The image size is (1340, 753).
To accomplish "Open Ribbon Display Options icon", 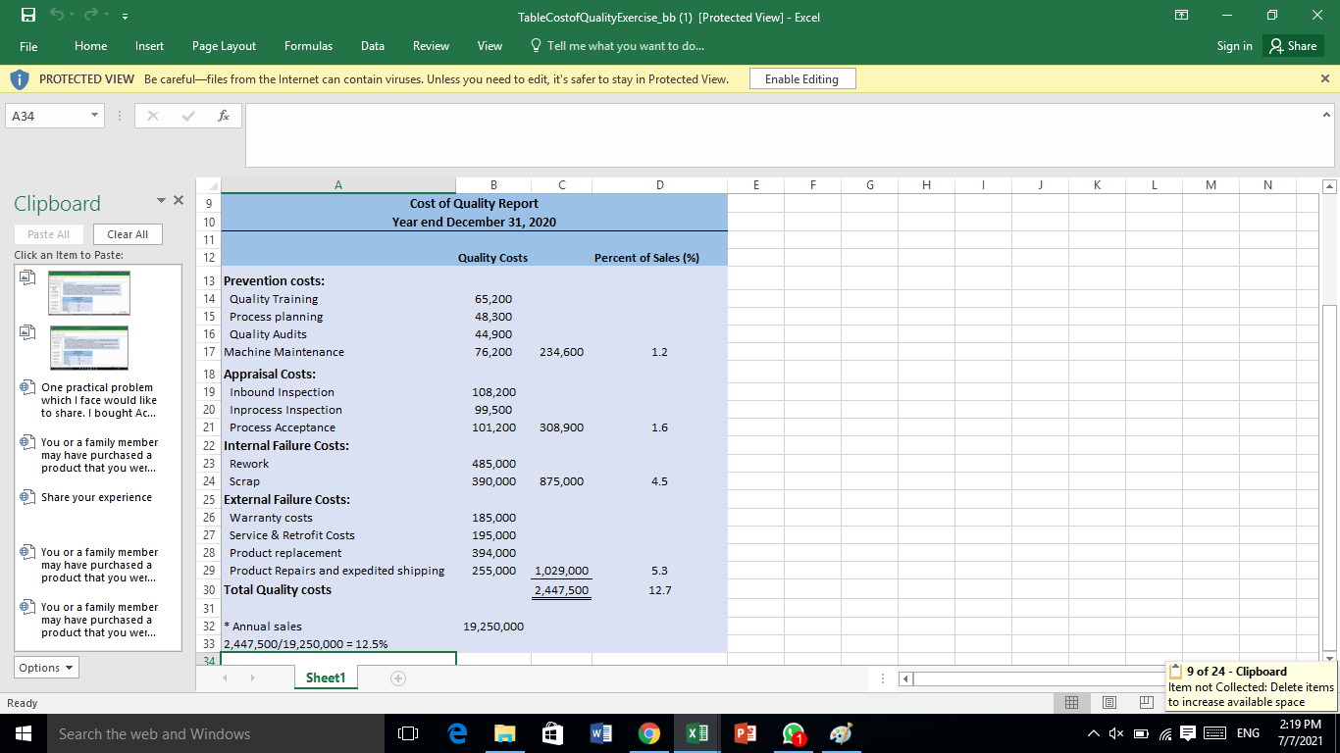I will [x=1181, y=17].
